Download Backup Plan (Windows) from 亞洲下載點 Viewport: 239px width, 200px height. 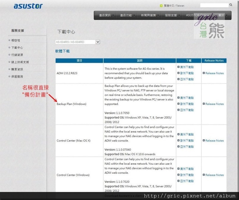pyautogui.click(x=187, y=110)
